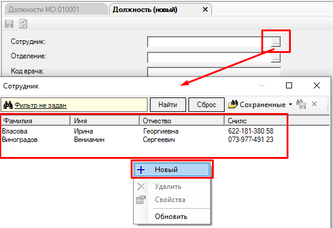Sort by the Фамилия column header

[x=36, y=121]
